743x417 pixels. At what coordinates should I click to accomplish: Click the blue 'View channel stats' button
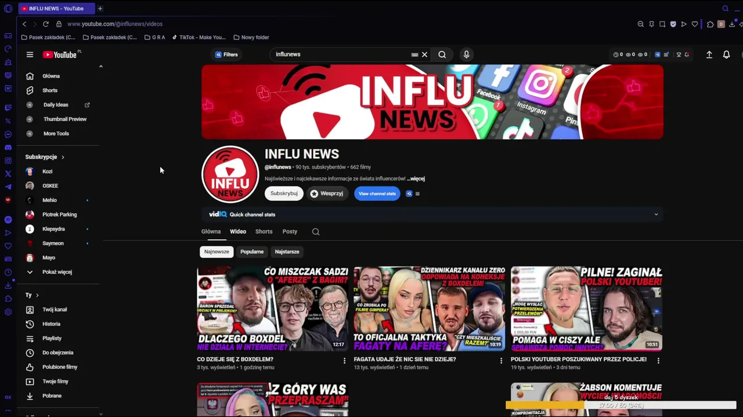(377, 193)
